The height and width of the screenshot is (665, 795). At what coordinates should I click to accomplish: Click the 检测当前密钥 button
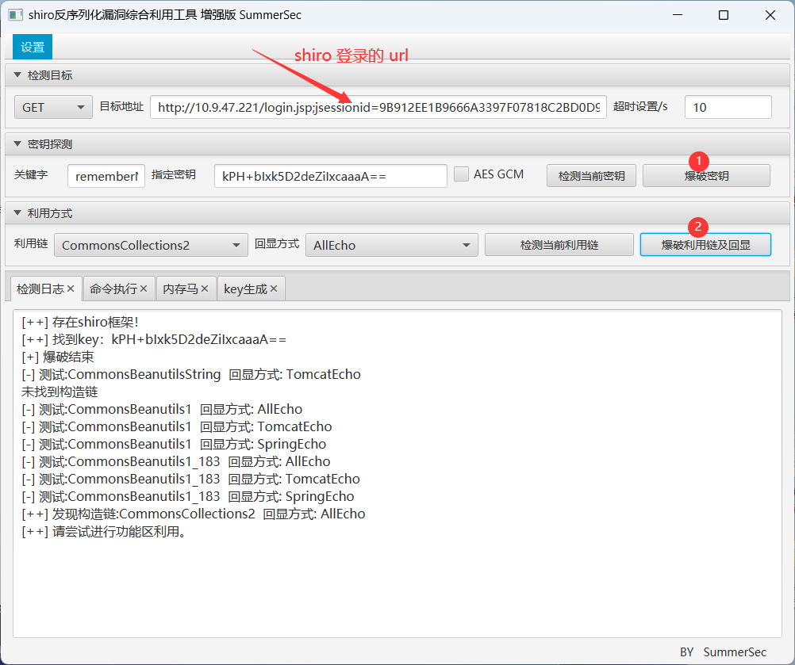(591, 176)
